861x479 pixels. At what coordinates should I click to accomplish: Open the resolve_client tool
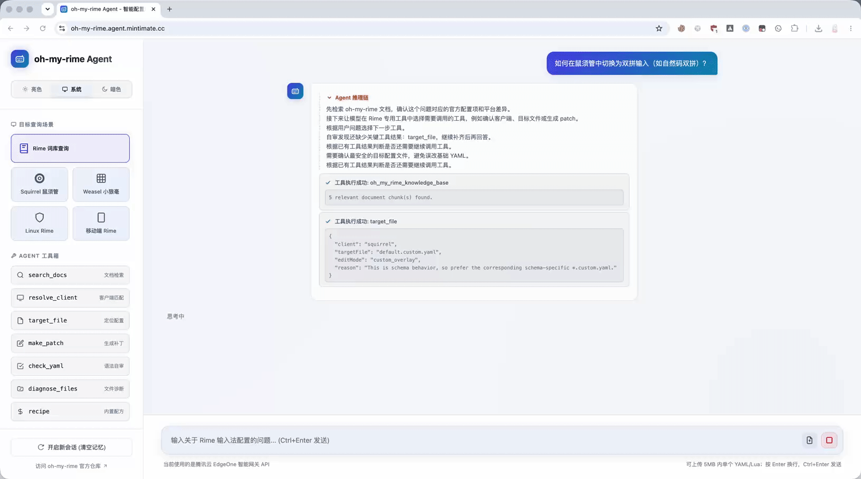tap(70, 298)
